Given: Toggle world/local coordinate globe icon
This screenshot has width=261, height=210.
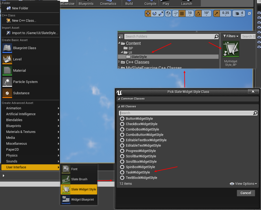Looking at the screenshot, I should (x=168, y=13).
